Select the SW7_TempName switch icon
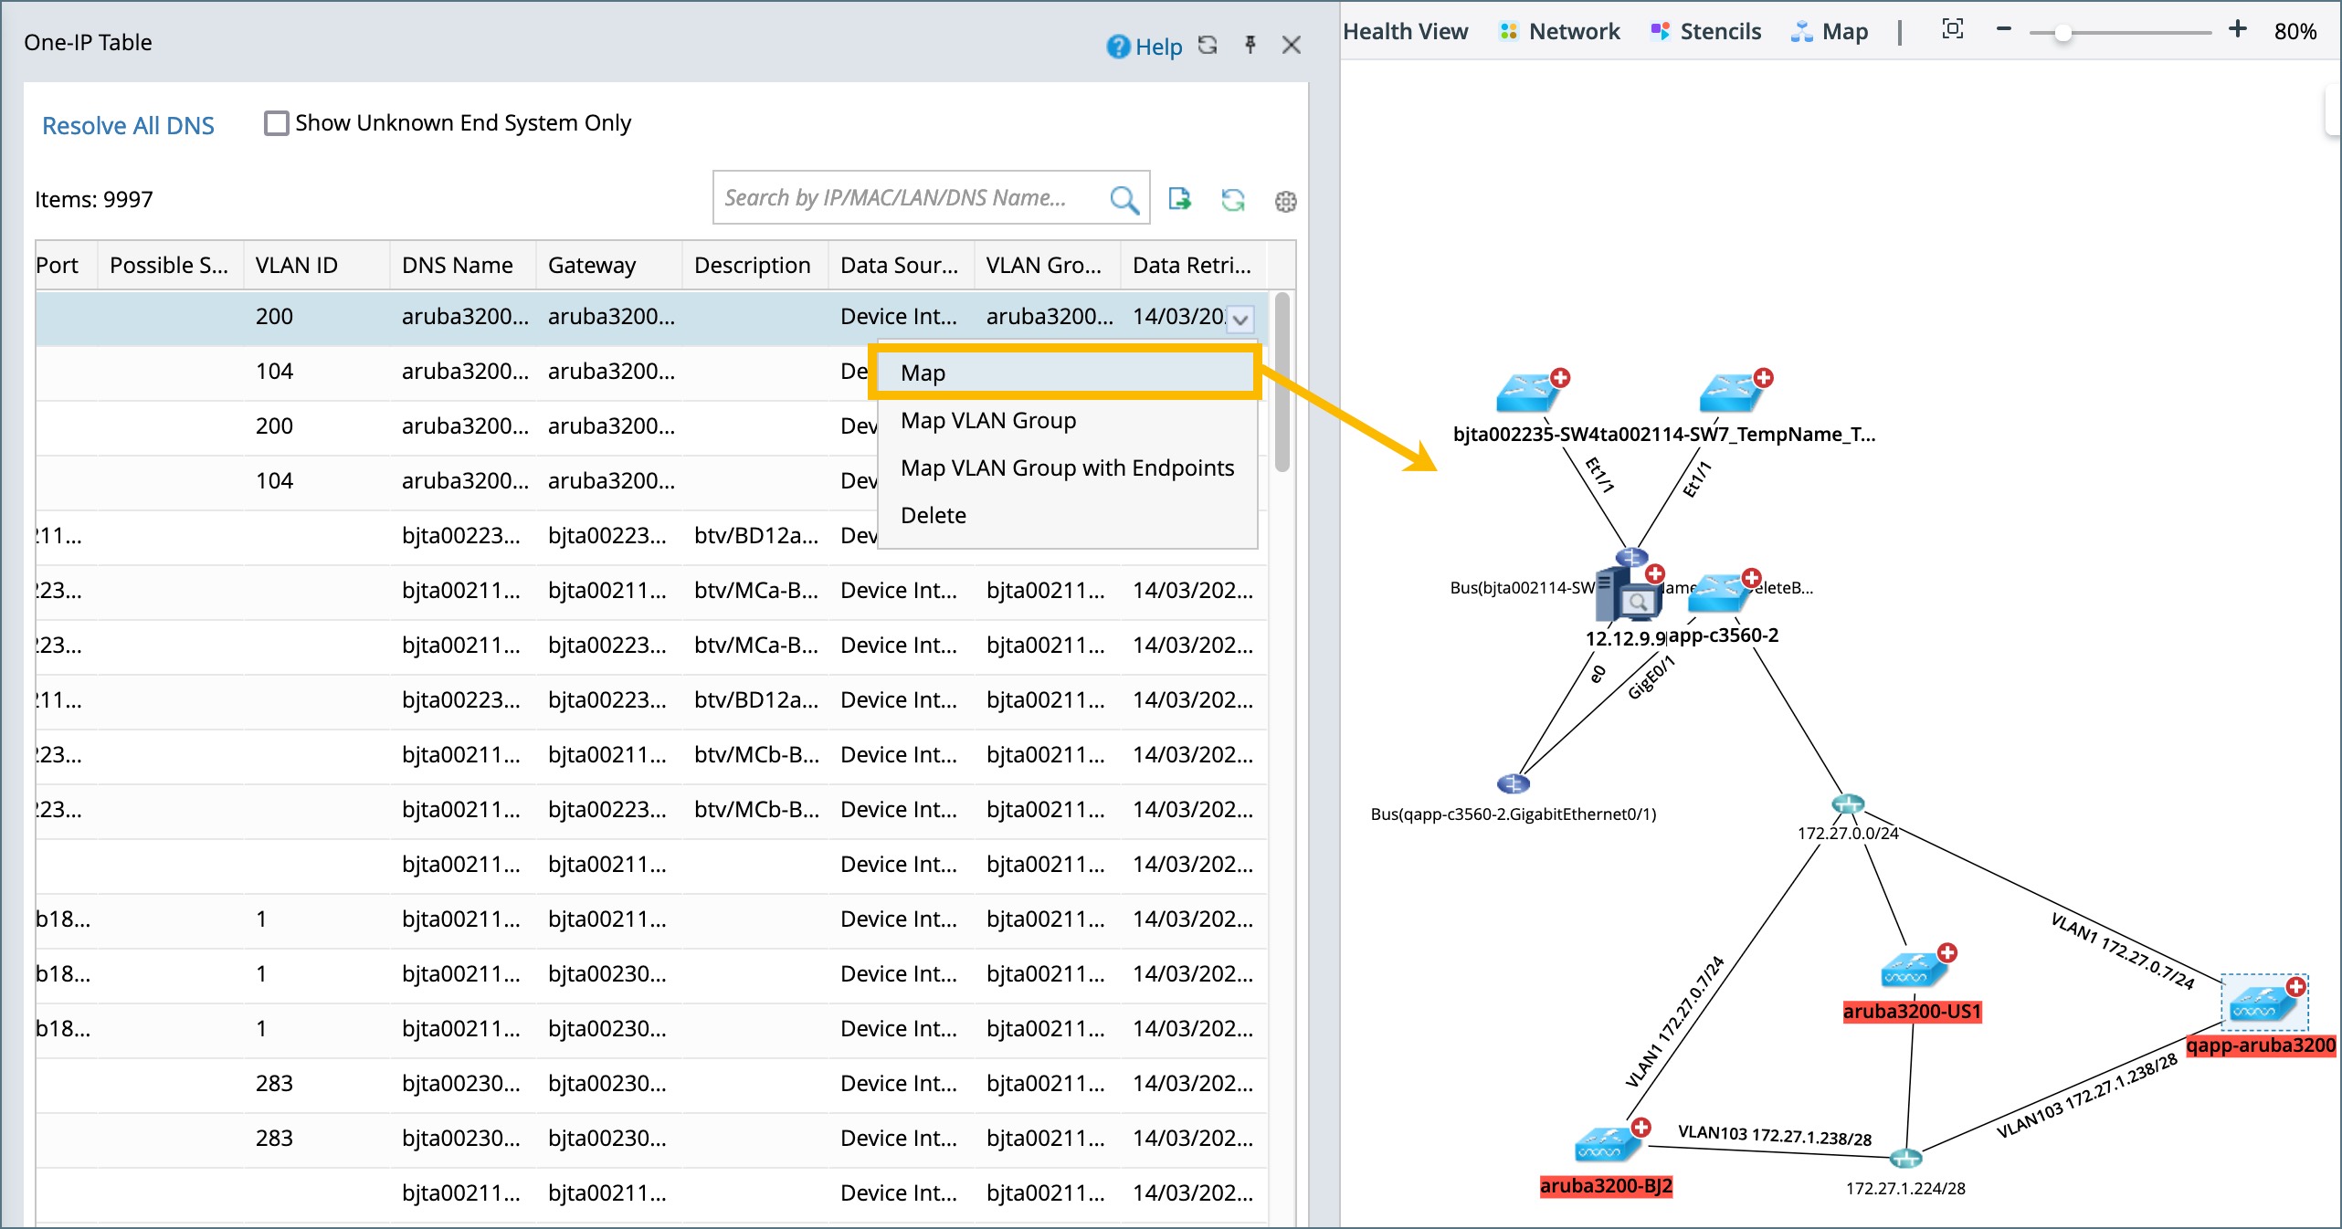 (1730, 394)
